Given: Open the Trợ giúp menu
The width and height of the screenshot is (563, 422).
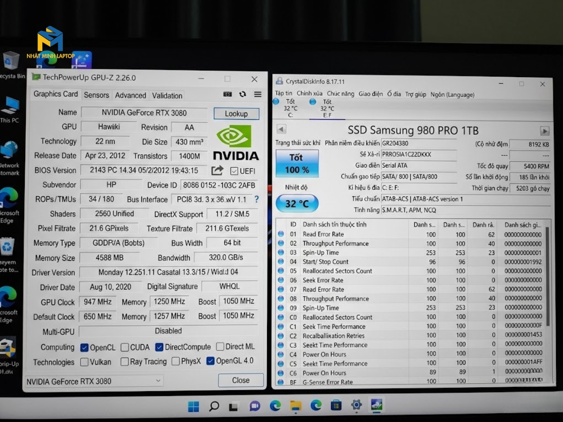Looking at the screenshot, I should (416, 94).
